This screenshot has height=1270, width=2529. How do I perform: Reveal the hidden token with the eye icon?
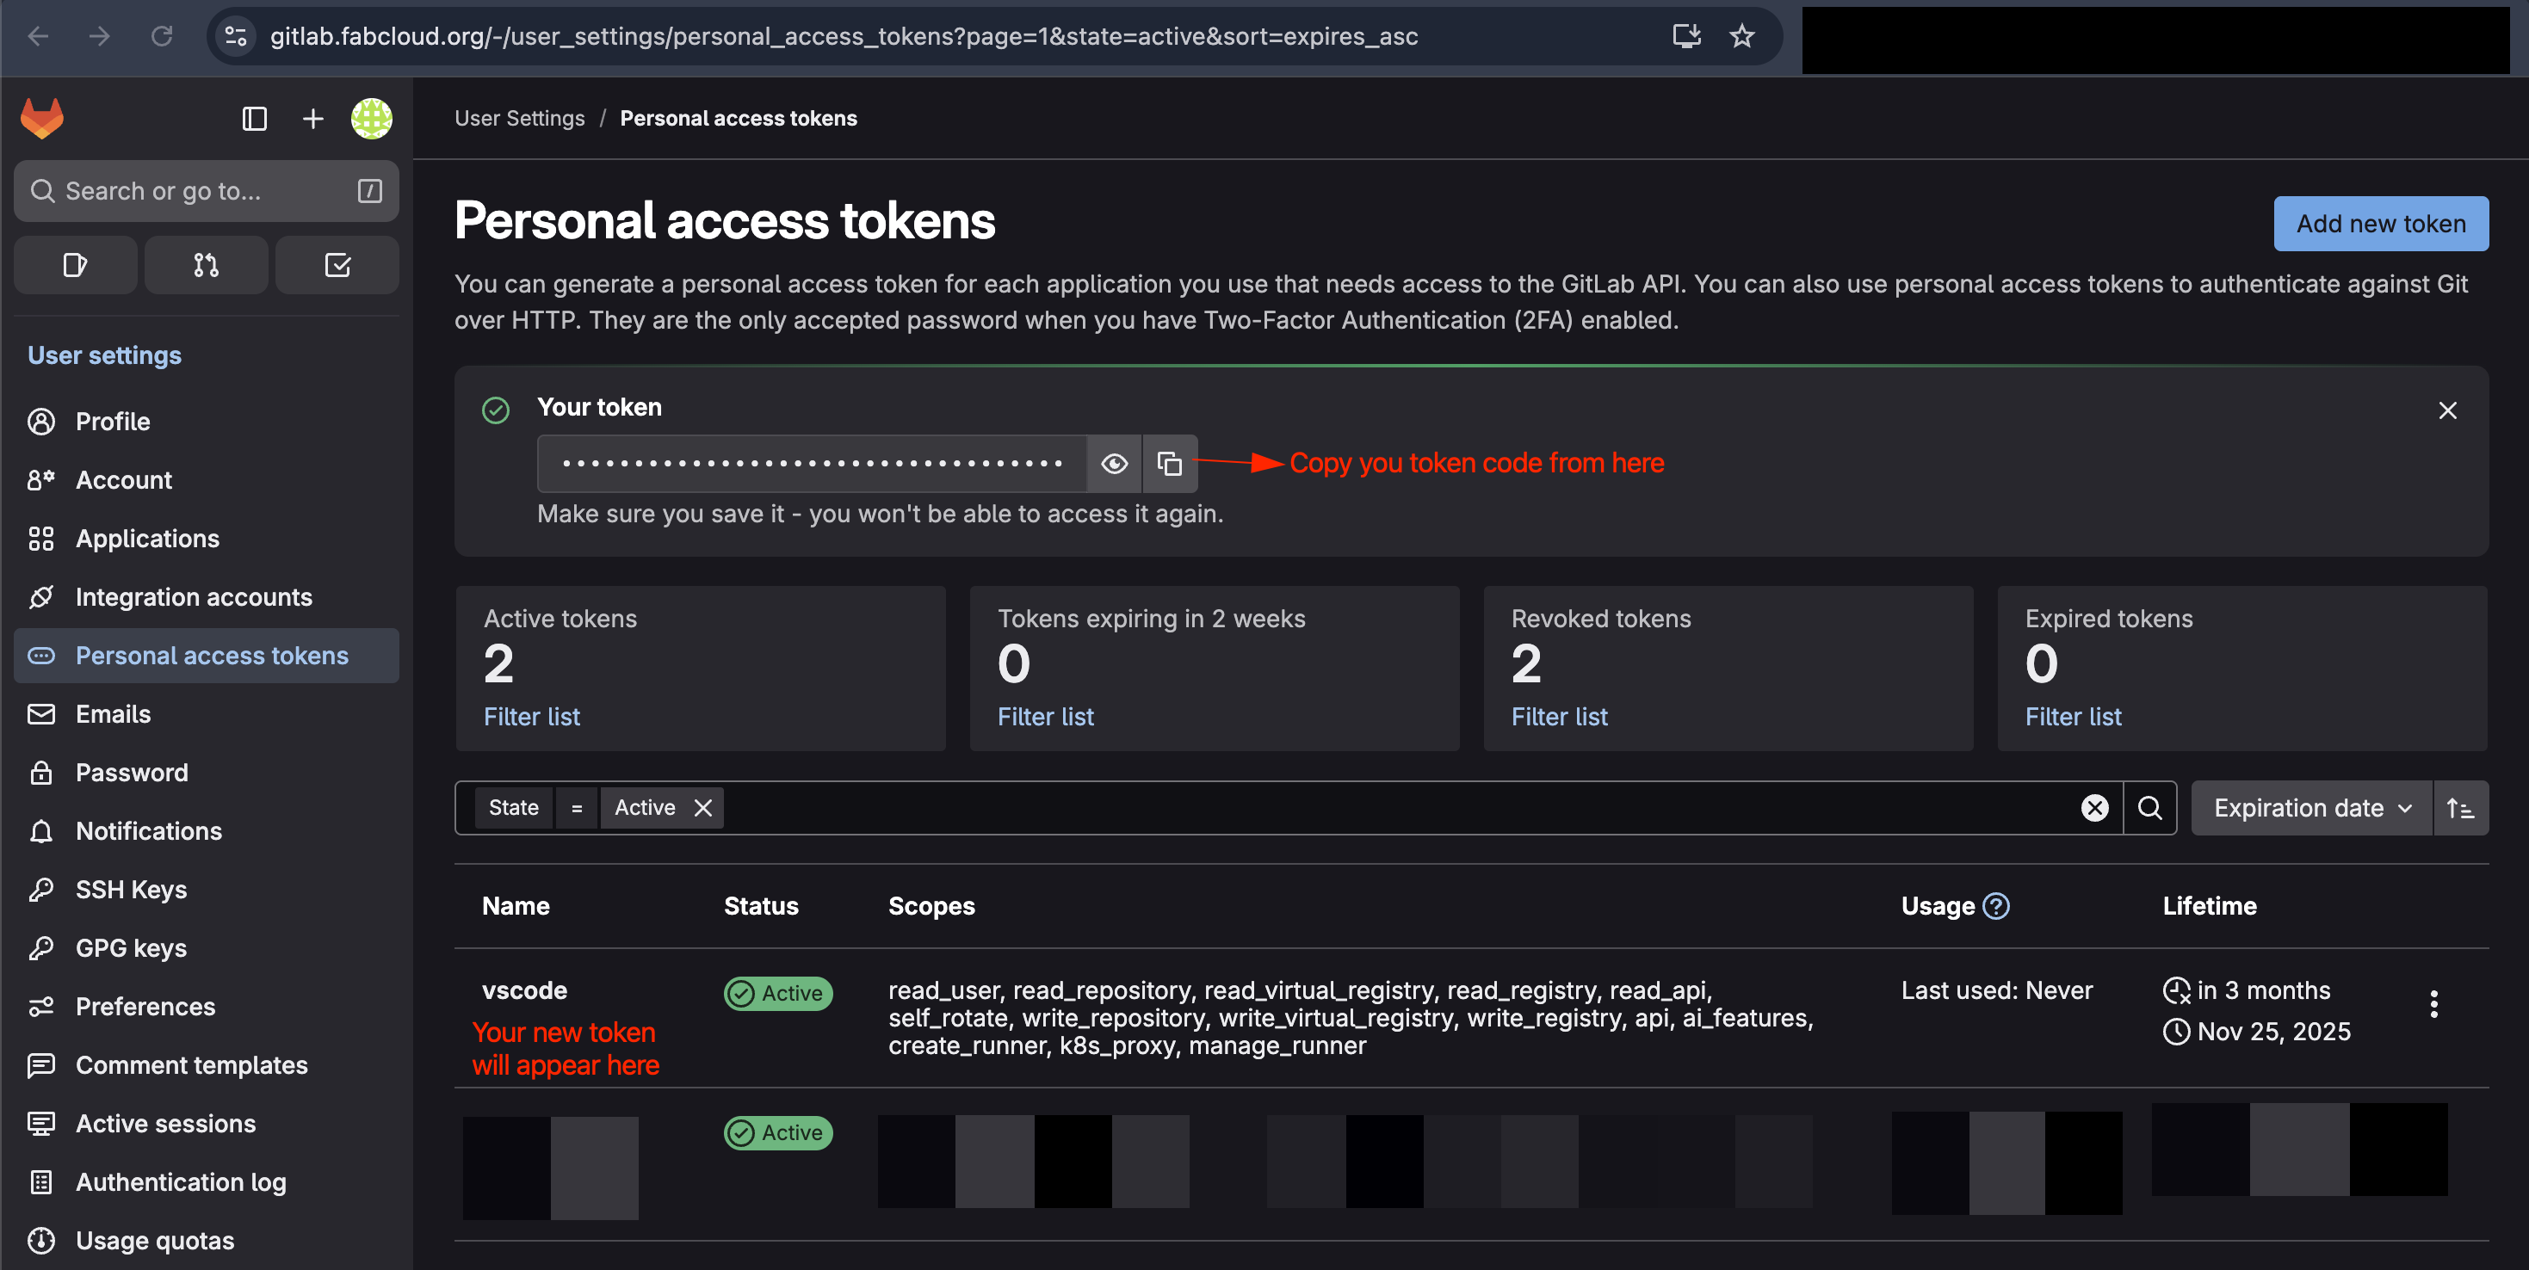pyautogui.click(x=1114, y=462)
